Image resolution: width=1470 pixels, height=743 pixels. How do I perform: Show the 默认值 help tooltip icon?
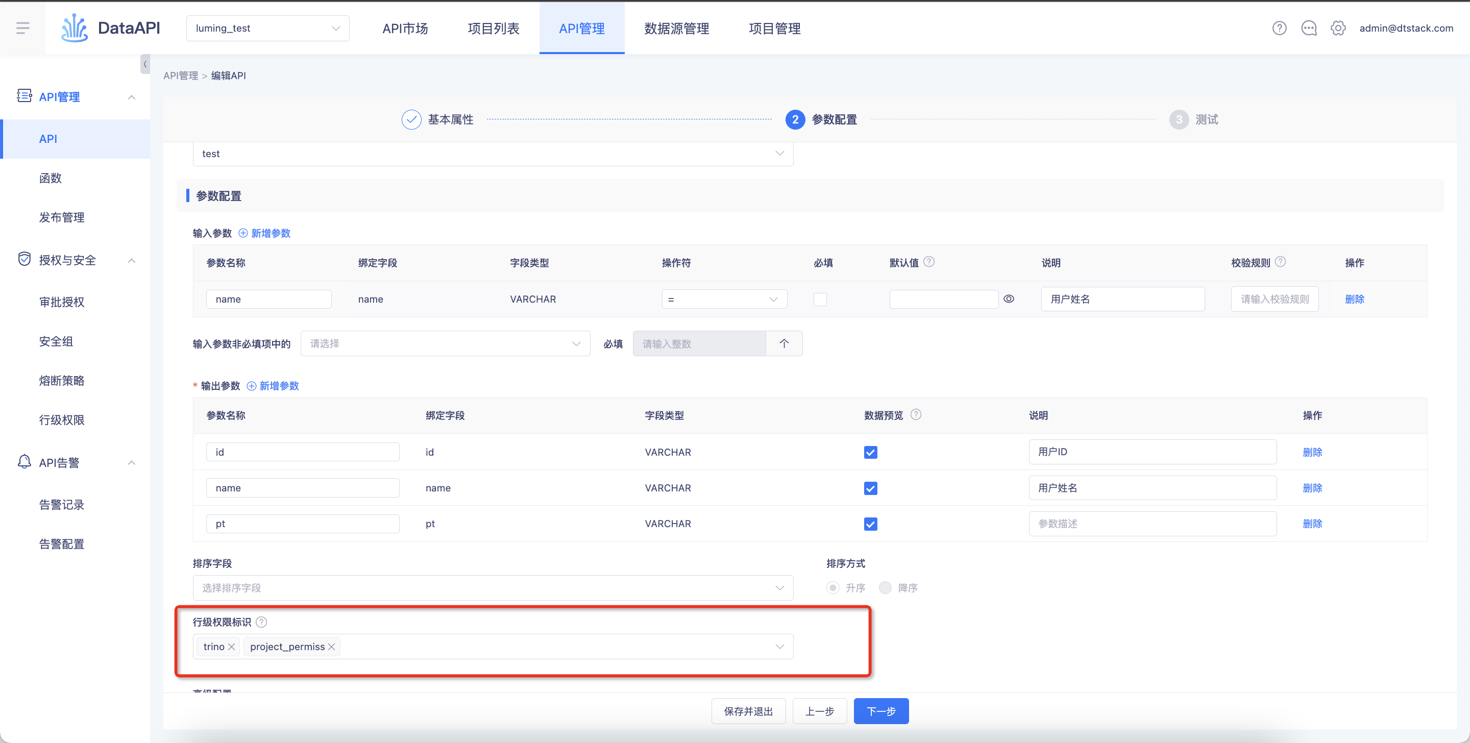point(928,261)
